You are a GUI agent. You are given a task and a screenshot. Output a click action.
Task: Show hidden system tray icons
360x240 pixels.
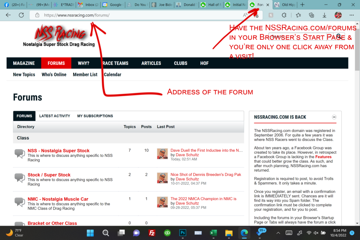(278, 233)
